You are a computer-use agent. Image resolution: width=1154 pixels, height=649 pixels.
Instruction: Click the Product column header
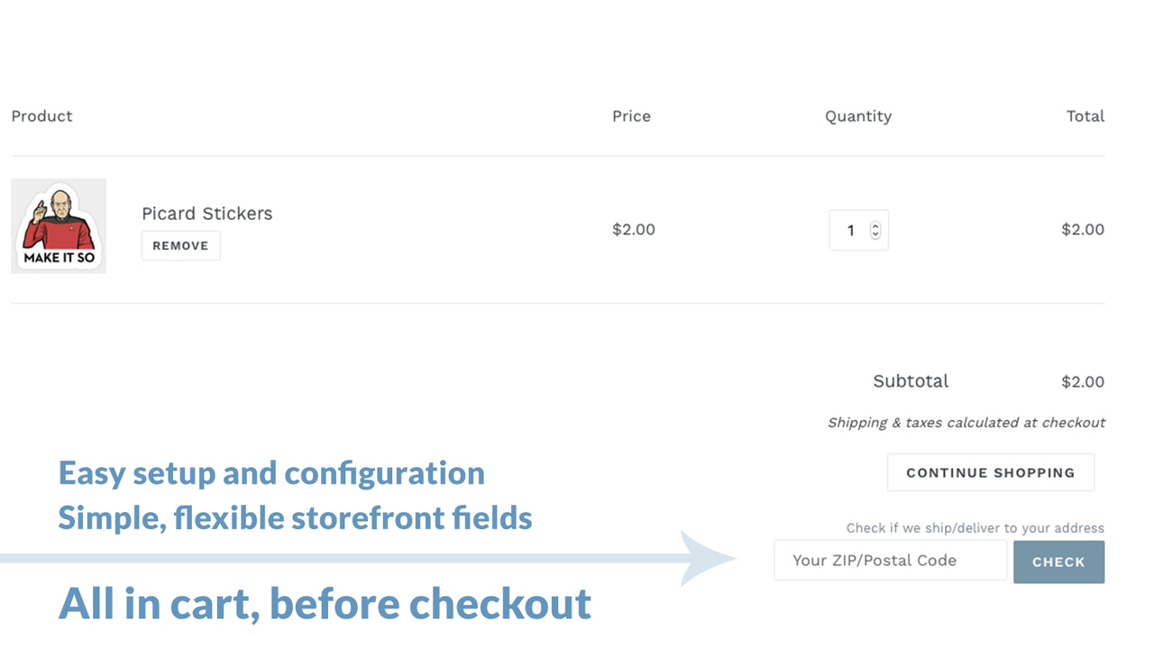click(x=41, y=116)
